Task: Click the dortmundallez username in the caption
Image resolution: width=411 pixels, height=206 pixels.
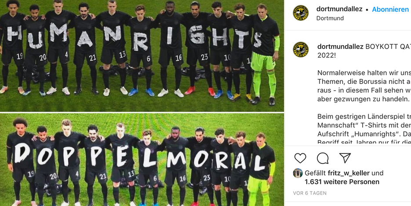Action: (x=340, y=46)
